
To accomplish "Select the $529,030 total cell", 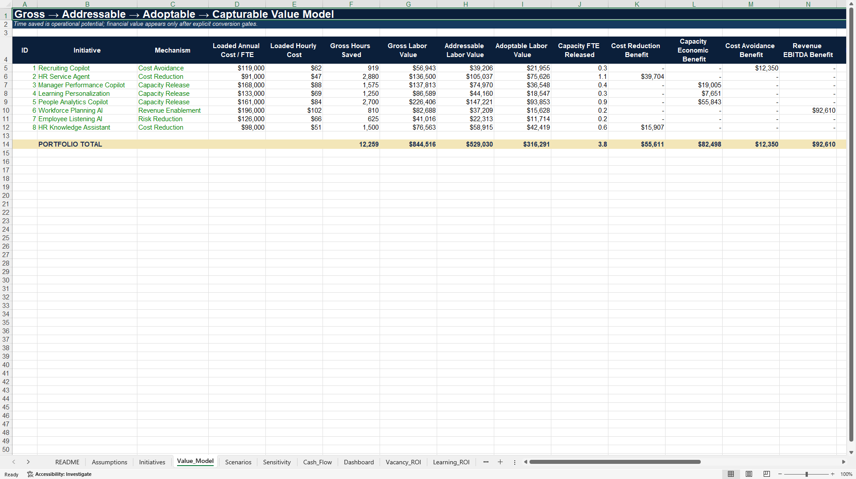I will click(465, 144).
